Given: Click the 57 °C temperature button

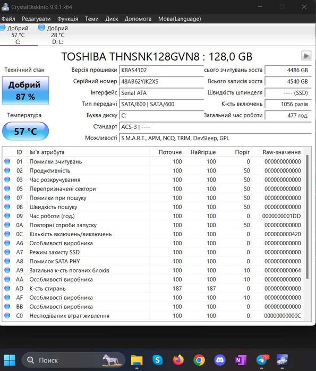Looking at the screenshot, I should (25, 131).
